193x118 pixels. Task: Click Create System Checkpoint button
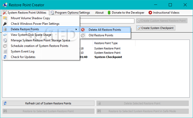pos(156,28)
